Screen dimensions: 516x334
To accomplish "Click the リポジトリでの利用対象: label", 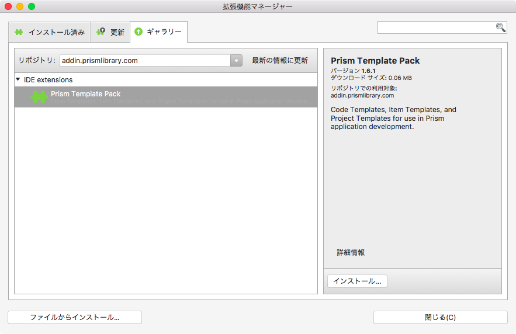I will click(364, 88).
